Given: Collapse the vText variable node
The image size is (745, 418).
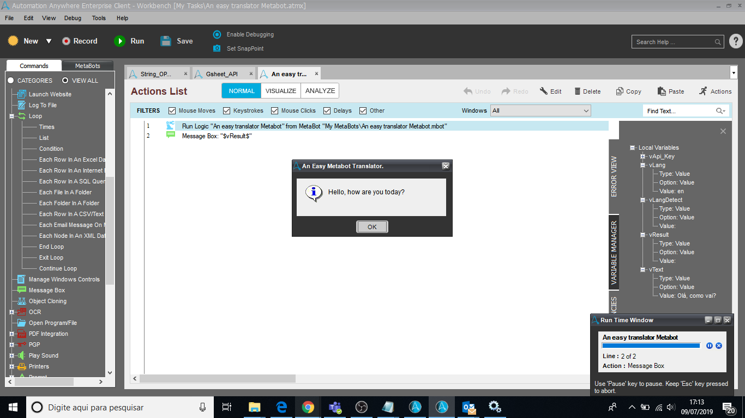Looking at the screenshot, I should point(643,269).
